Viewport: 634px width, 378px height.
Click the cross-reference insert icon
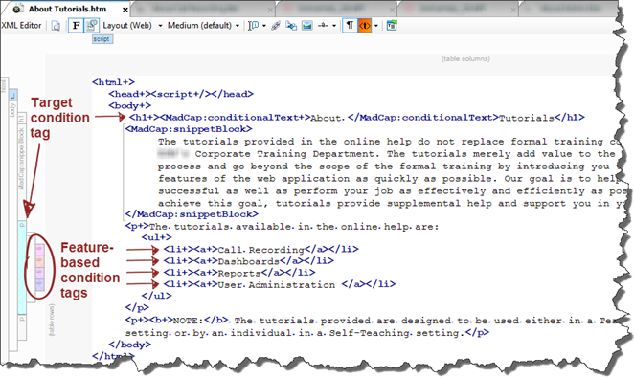291,26
